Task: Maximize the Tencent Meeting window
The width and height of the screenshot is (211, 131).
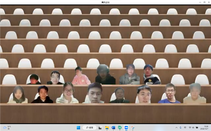Action: [204, 2]
